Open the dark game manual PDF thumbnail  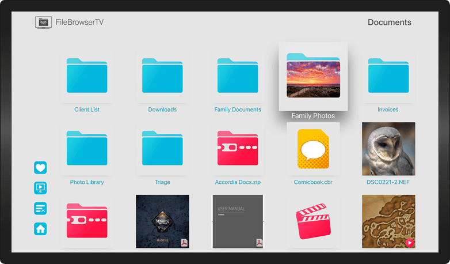point(162,221)
